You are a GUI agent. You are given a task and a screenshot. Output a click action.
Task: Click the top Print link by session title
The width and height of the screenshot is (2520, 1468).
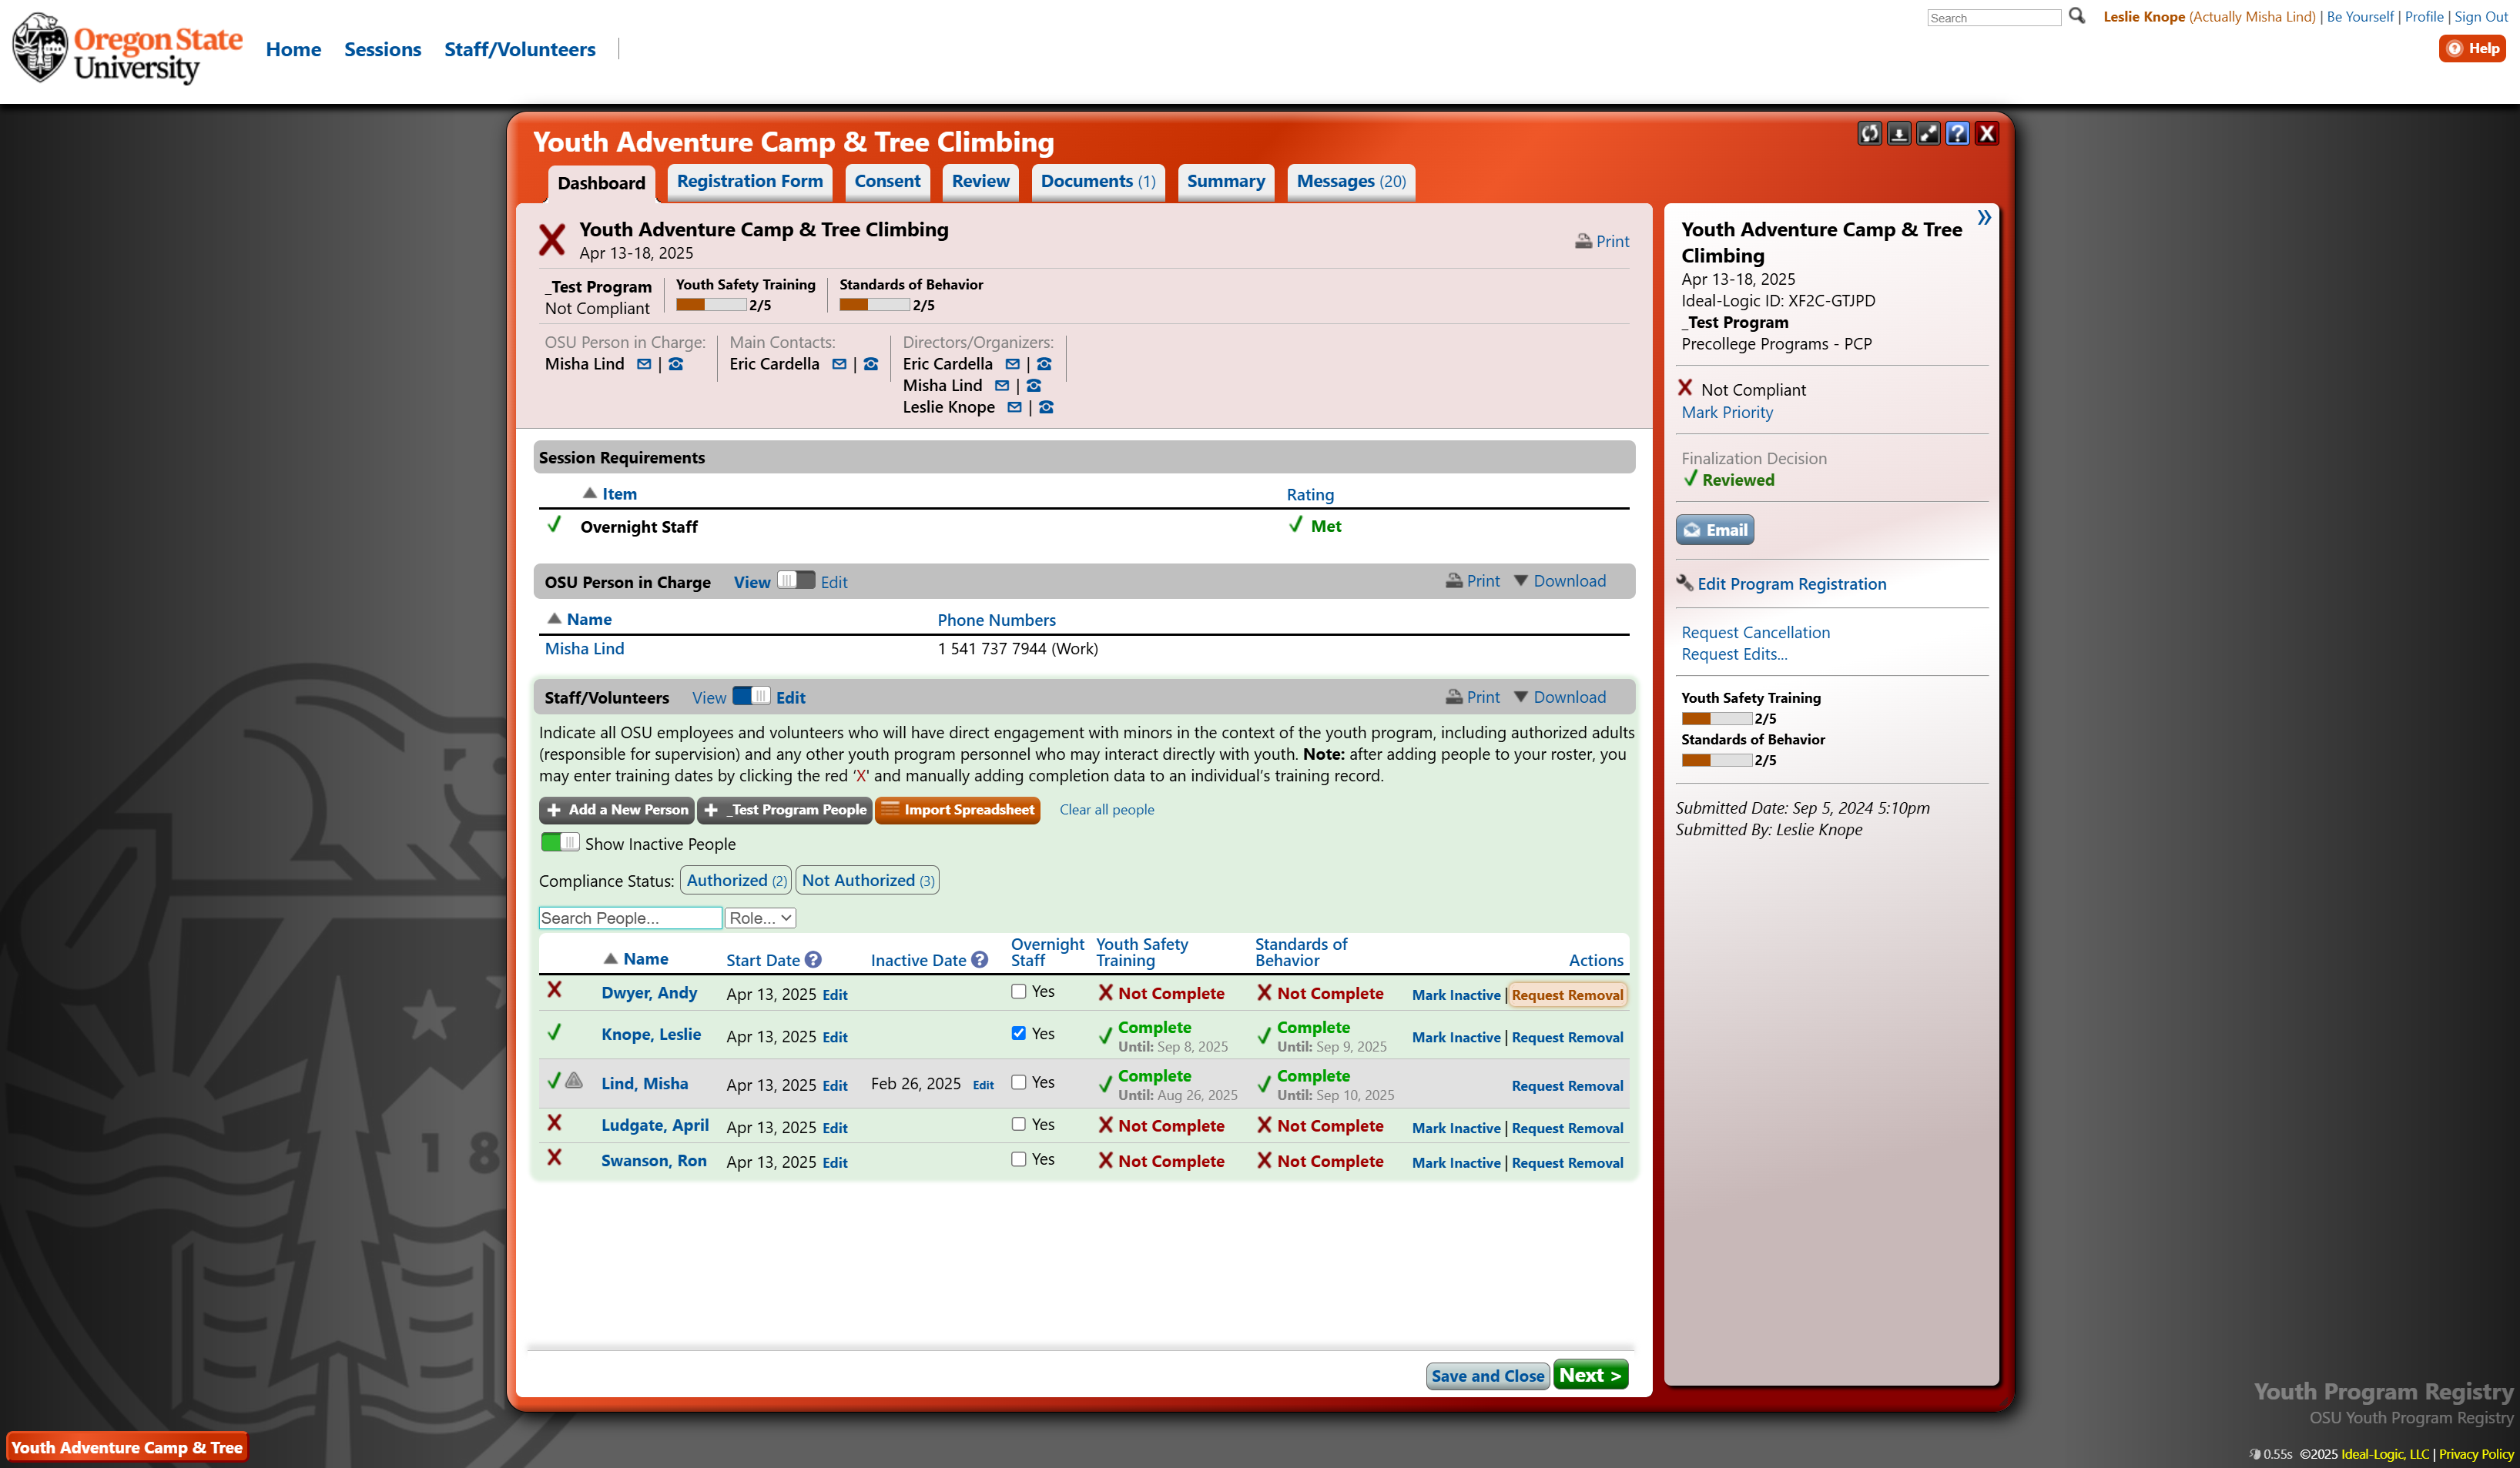pos(1602,241)
